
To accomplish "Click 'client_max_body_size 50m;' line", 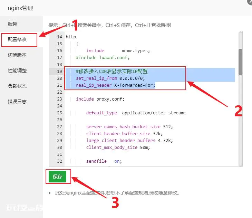I will 118,148.
